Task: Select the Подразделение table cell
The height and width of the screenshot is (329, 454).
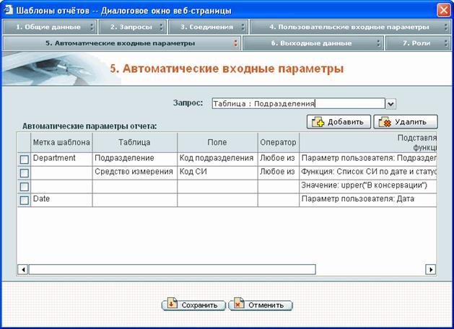Action: click(135, 159)
